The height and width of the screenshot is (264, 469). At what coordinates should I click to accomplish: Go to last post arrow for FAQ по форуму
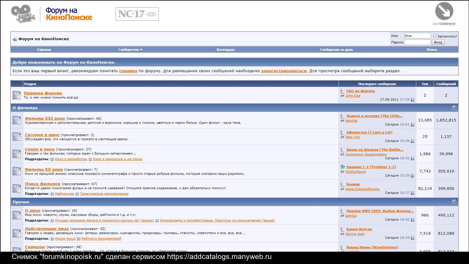click(x=412, y=100)
